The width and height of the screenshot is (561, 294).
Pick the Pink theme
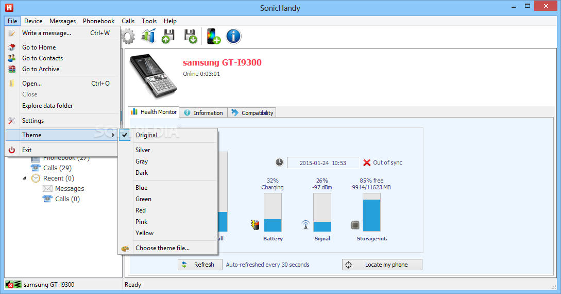(168, 222)
